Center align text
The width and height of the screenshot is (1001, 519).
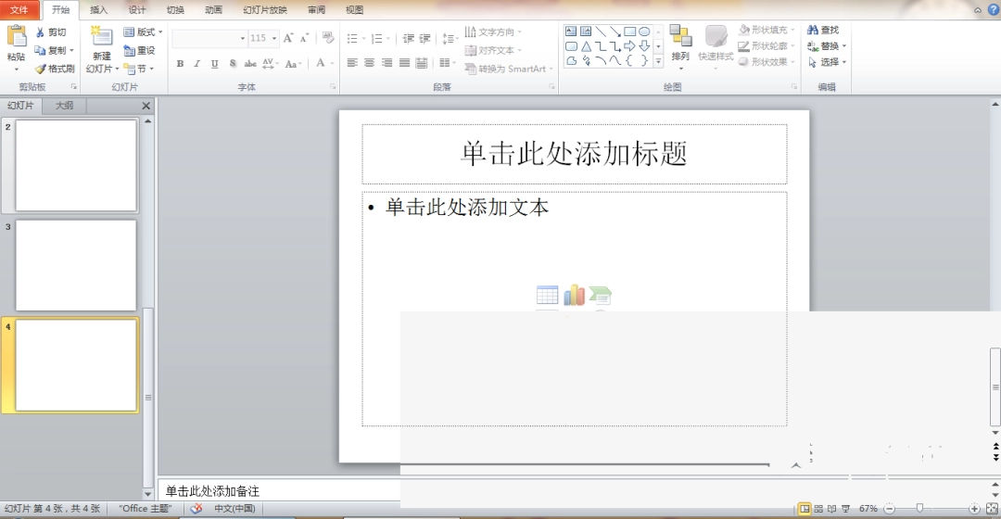click(369, 63)
